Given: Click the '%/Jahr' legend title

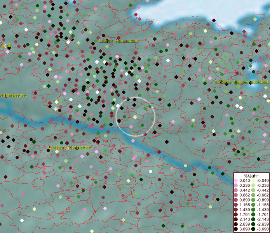Looking at the screenshot, I should (x=251, y=176).
